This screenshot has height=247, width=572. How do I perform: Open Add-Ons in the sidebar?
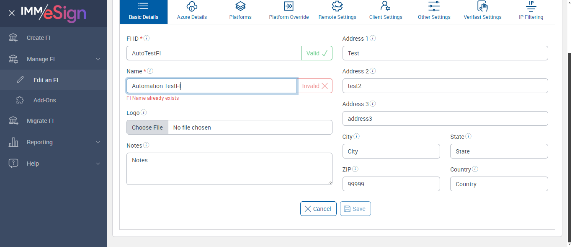click(54, 100)
